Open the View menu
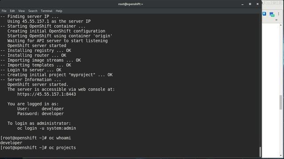 [x=21, y=11]
